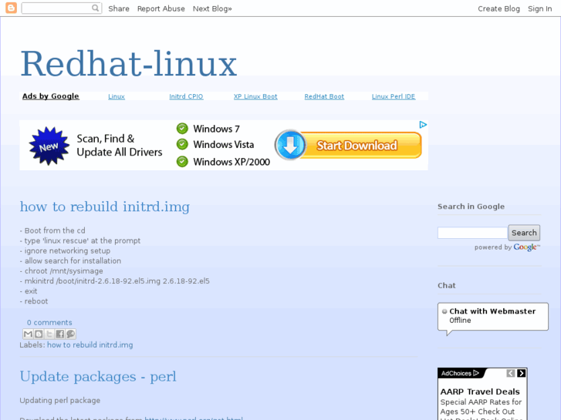
Task: Click next arrow in AdChoices box
Action: (522, 373)
